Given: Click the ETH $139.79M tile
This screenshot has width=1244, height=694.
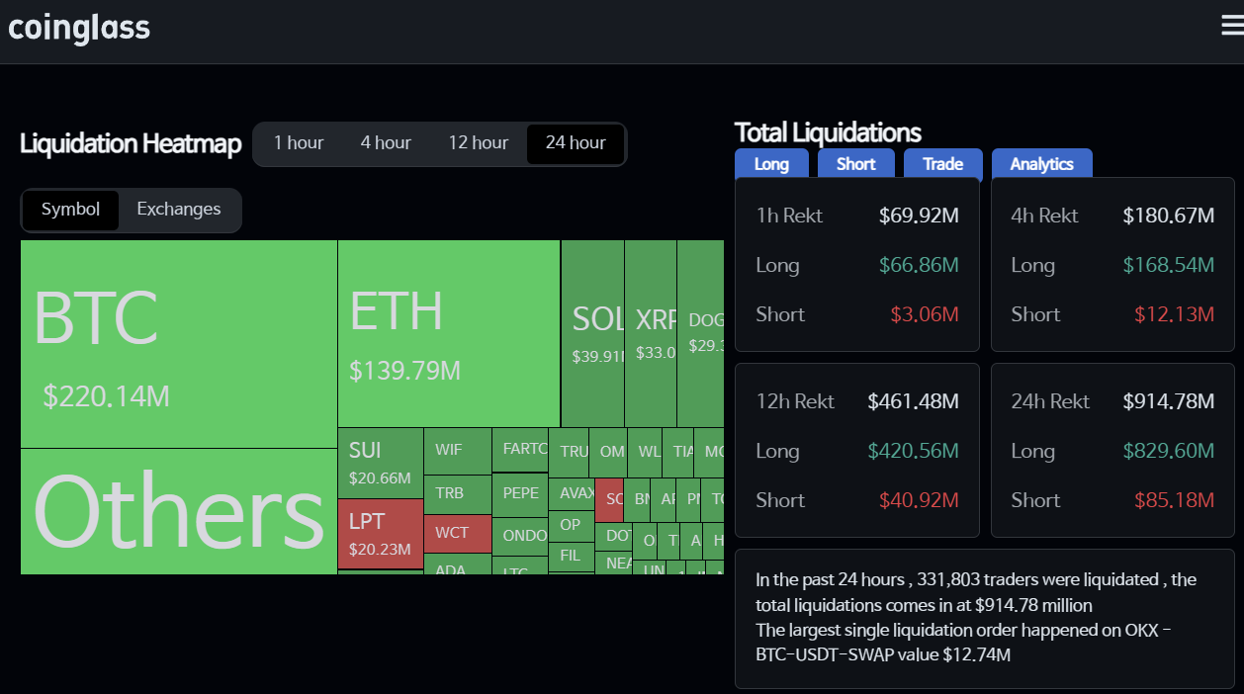Looking at the screenshot, I should click(x=448, y=333).
